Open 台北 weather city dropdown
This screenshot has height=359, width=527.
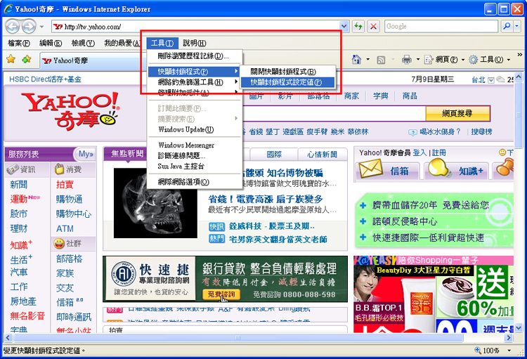(491, 80)
